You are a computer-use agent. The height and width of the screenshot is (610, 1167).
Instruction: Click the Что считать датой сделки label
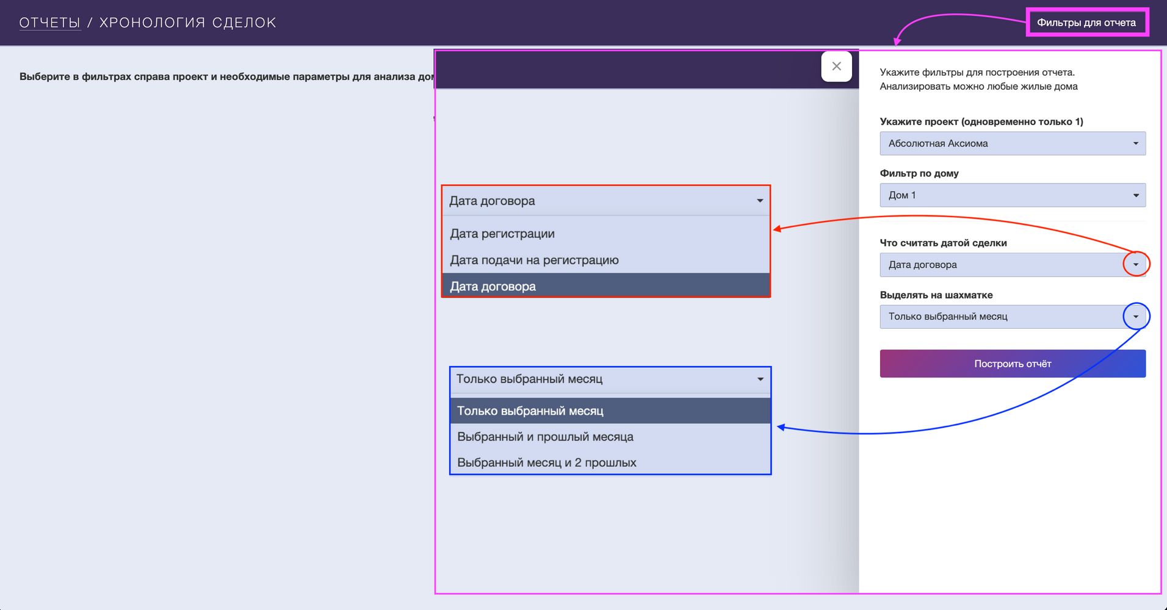[944, 243]
